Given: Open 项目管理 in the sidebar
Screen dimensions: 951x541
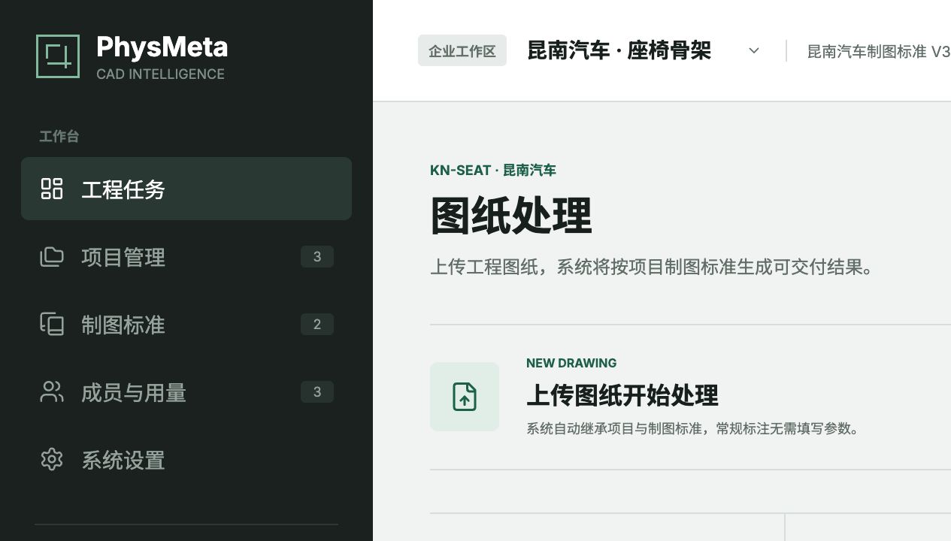Looking at the screenshot, I should 186,257.
